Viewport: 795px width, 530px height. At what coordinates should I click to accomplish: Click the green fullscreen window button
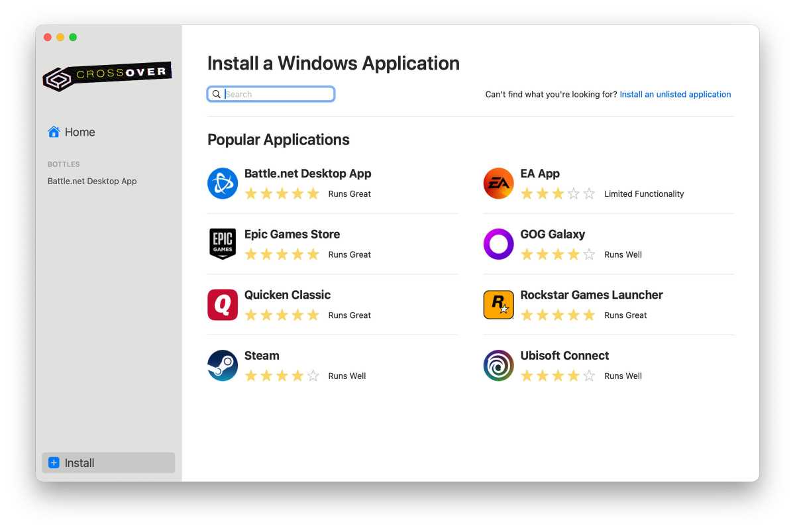[x=73, y=37]
